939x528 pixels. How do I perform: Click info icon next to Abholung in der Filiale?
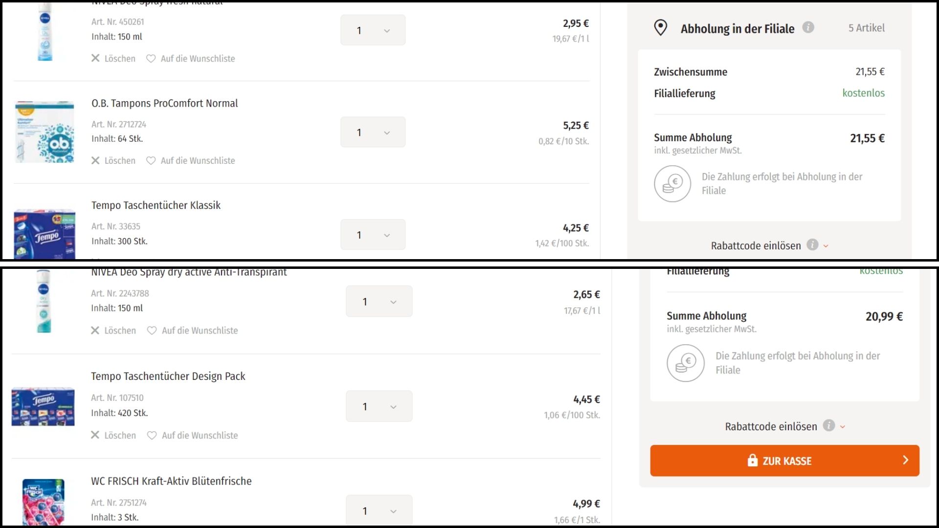(x=808, y=27)
